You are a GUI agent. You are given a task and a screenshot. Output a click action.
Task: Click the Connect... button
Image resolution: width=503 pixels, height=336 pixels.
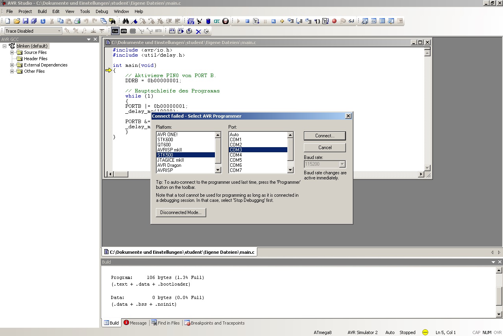tap(325, 136)
